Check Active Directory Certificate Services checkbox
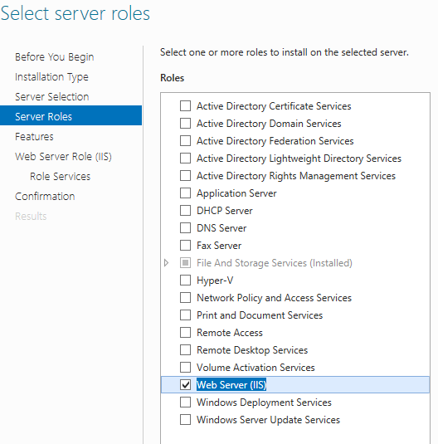The width and height of the screenshot is (438, 444). (x=185, y=106)
